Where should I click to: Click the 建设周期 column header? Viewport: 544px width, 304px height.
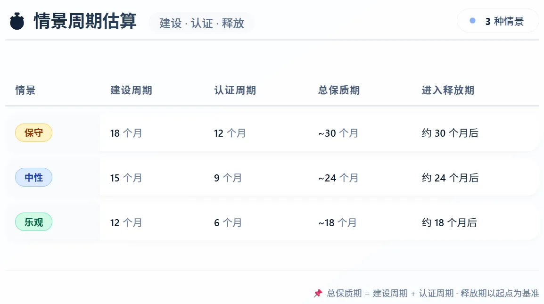131,90
